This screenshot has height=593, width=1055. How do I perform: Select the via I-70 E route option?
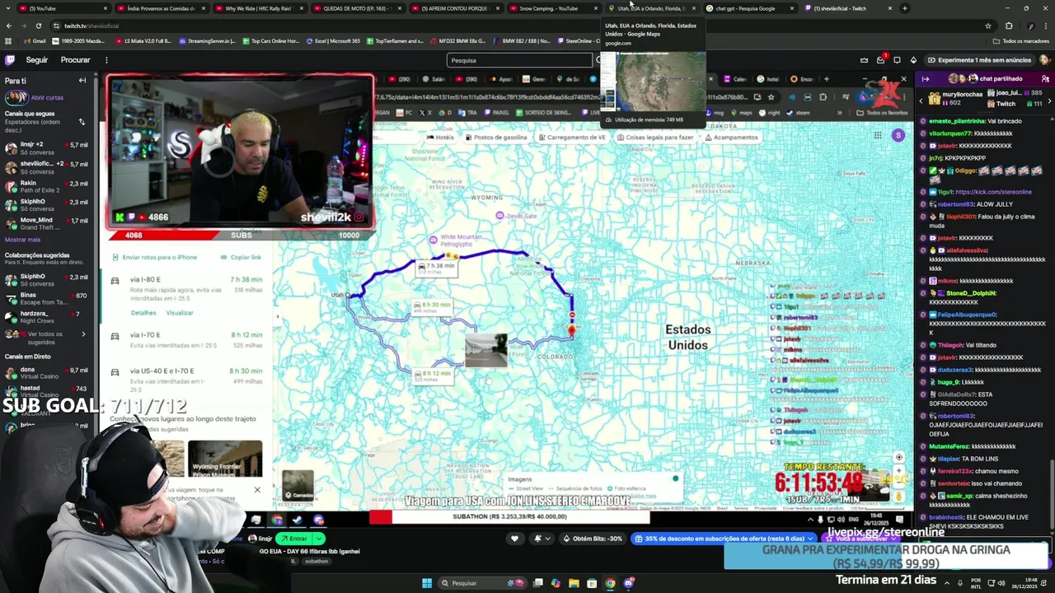click(188, 339)
